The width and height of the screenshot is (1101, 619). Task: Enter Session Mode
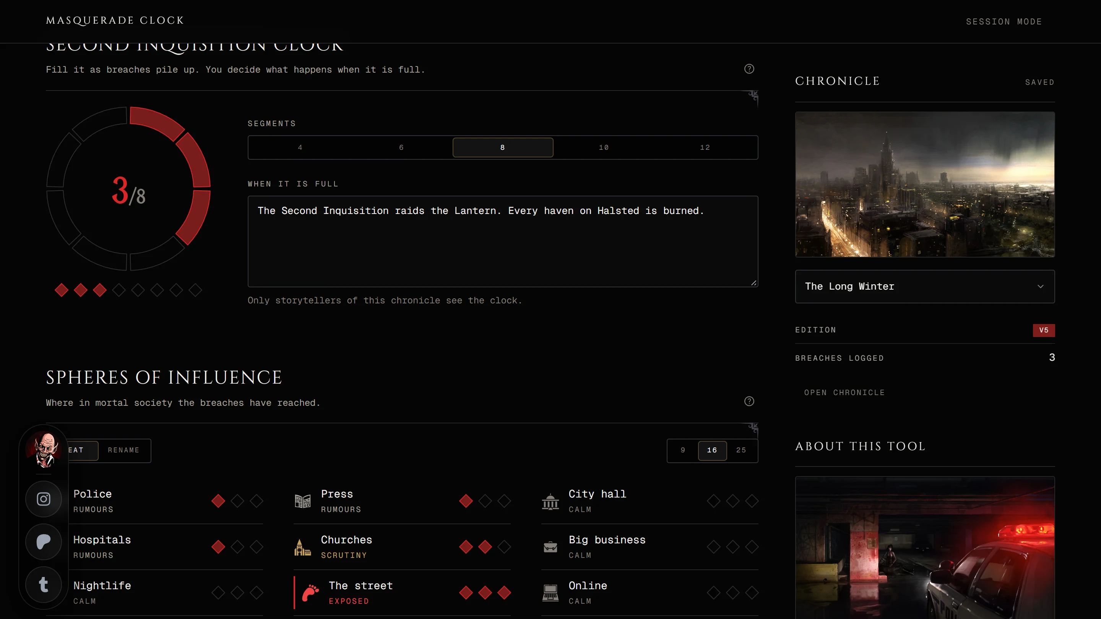pyautogui.click(x=1004, y=21)
